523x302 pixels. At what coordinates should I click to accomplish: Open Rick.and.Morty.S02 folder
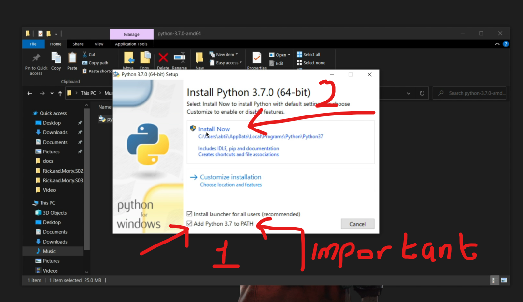point(63,171)
